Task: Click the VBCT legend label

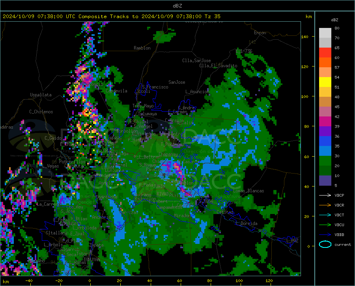Action: point(339,215)
